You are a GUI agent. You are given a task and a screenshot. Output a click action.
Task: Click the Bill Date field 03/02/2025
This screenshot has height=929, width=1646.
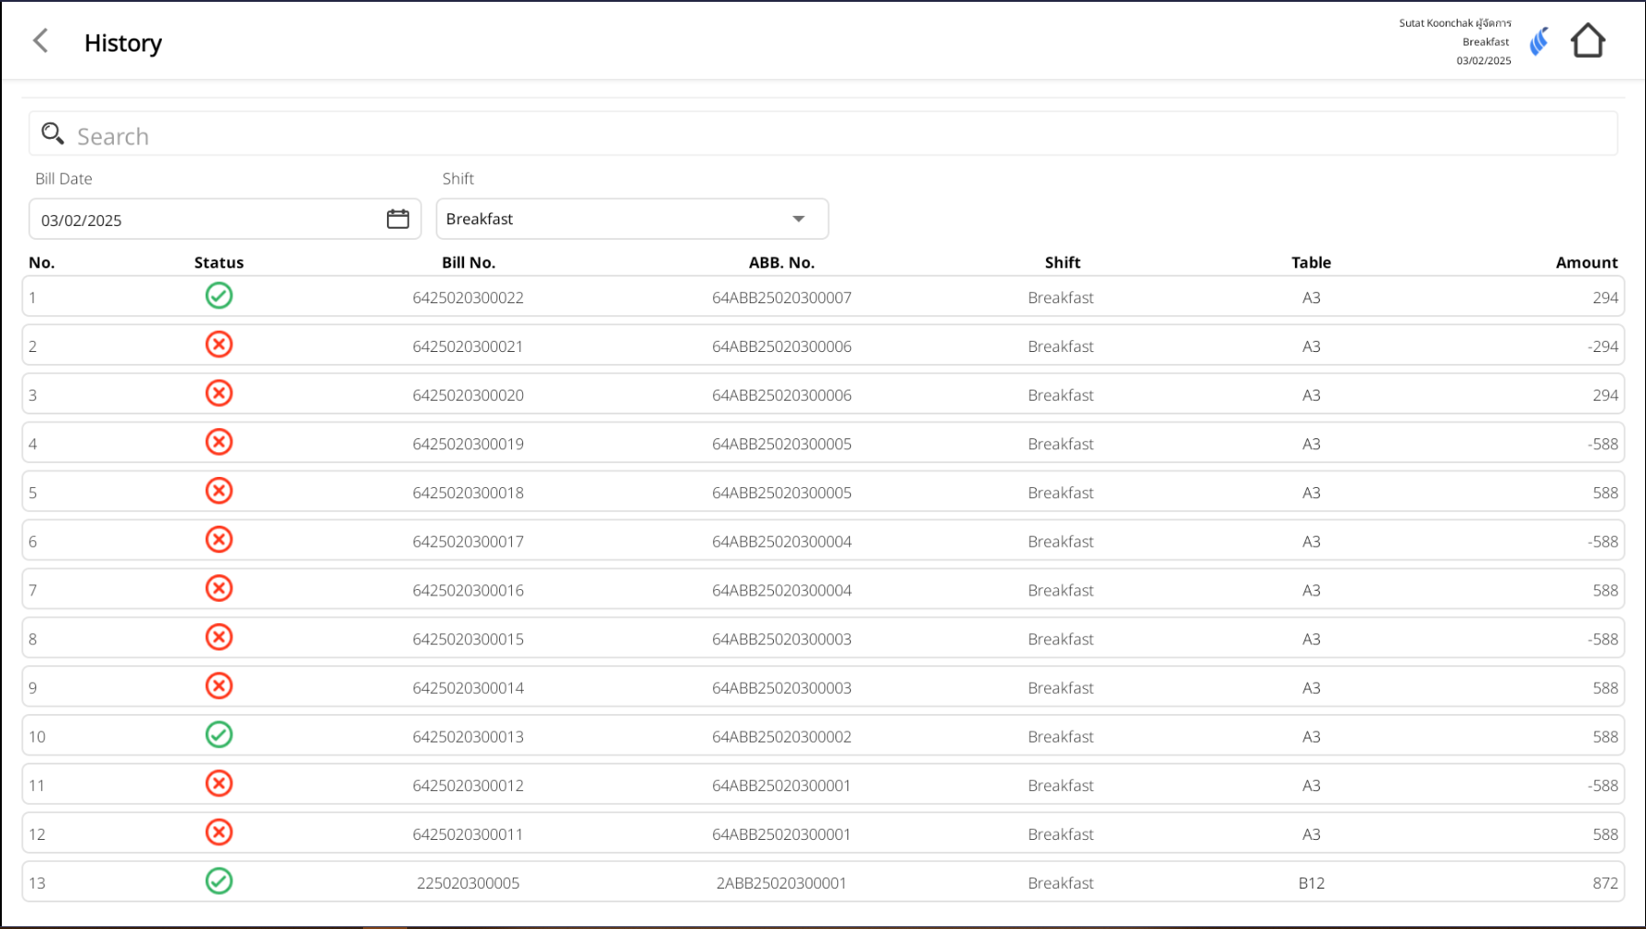point(202,221)
